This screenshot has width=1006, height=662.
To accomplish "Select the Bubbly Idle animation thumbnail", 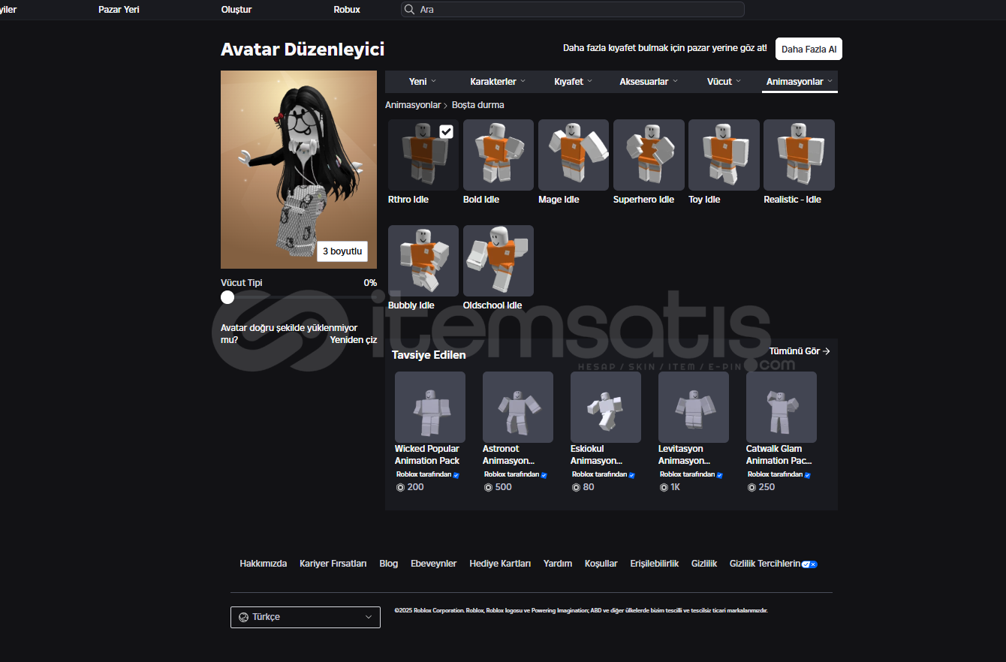I will pyautogui.click(x=423, y=260).
